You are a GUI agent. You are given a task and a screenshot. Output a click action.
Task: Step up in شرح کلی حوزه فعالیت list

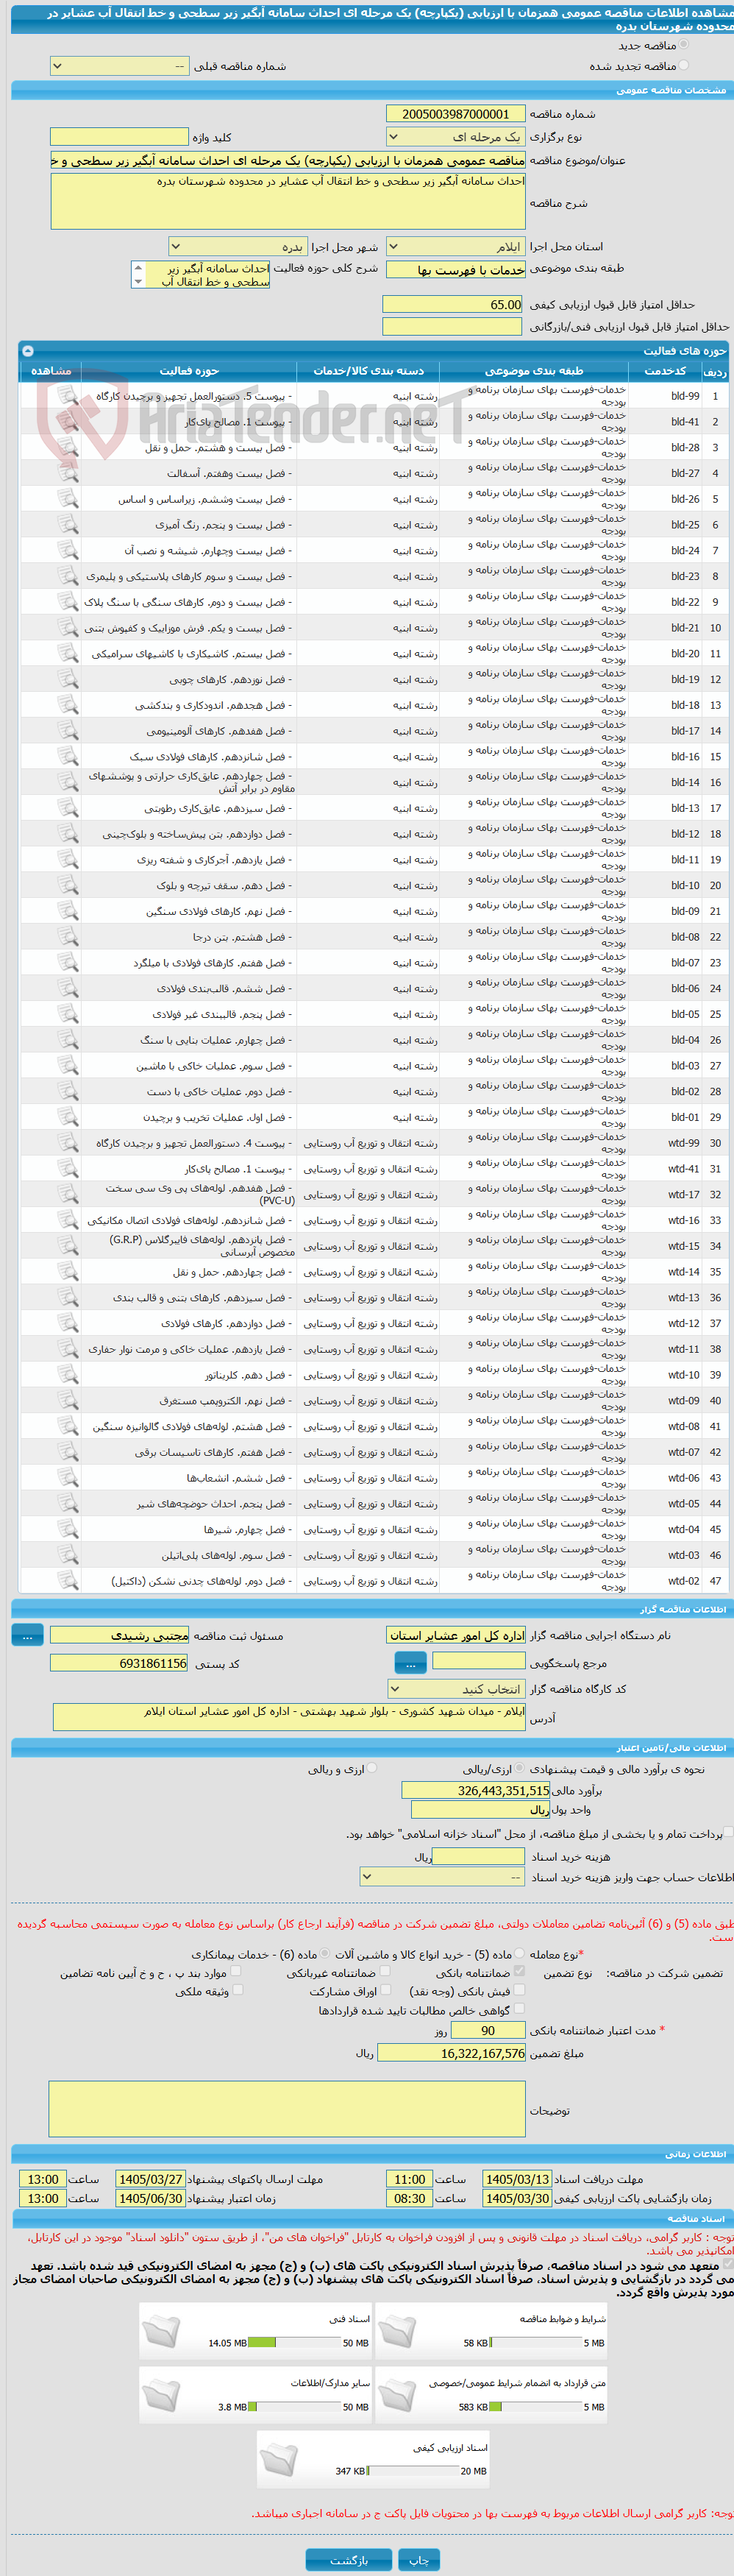tap(138, 268)
